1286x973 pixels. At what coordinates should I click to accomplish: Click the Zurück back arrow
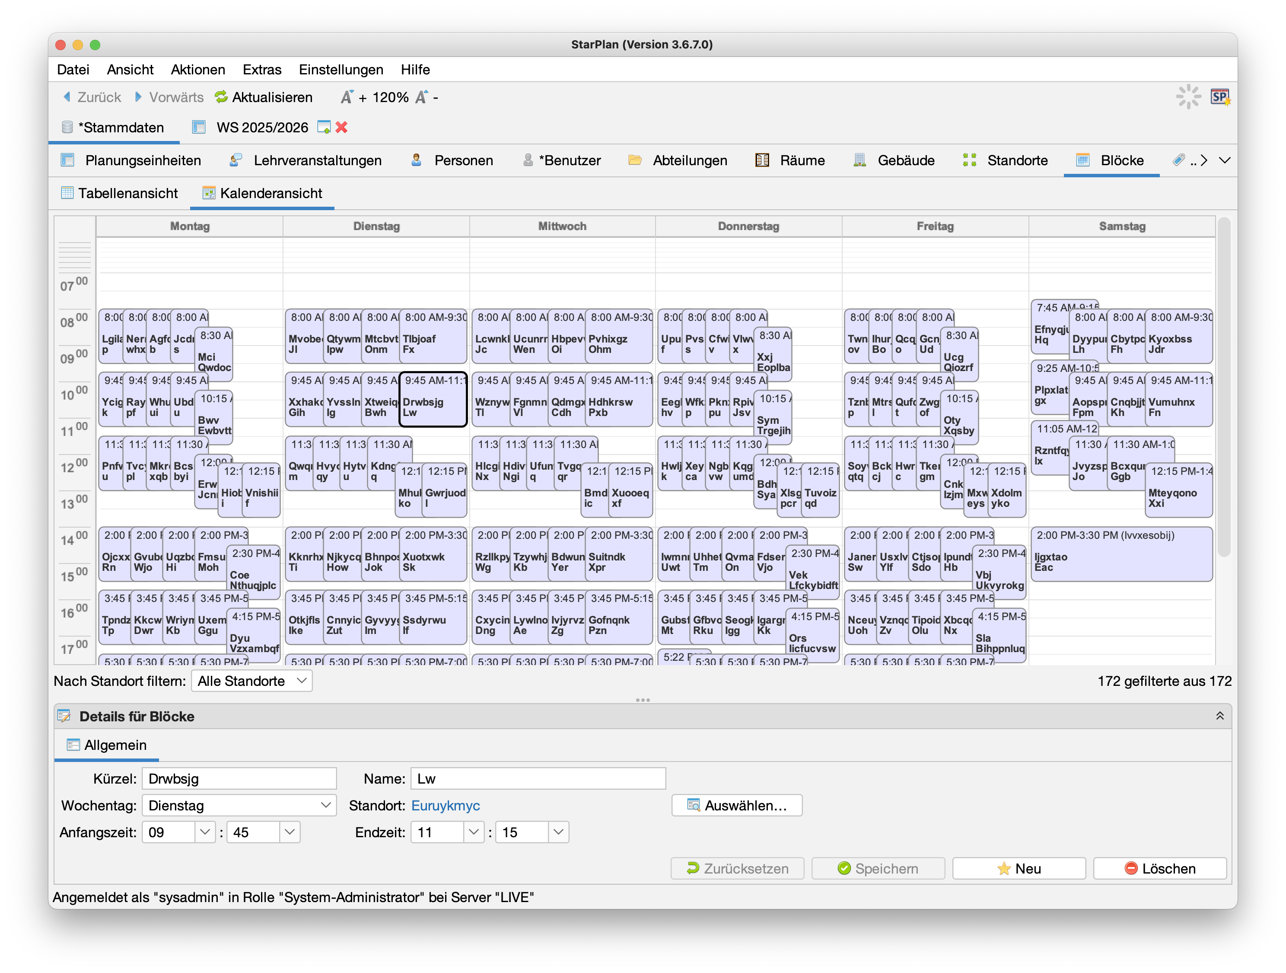(x=67, y=97)
